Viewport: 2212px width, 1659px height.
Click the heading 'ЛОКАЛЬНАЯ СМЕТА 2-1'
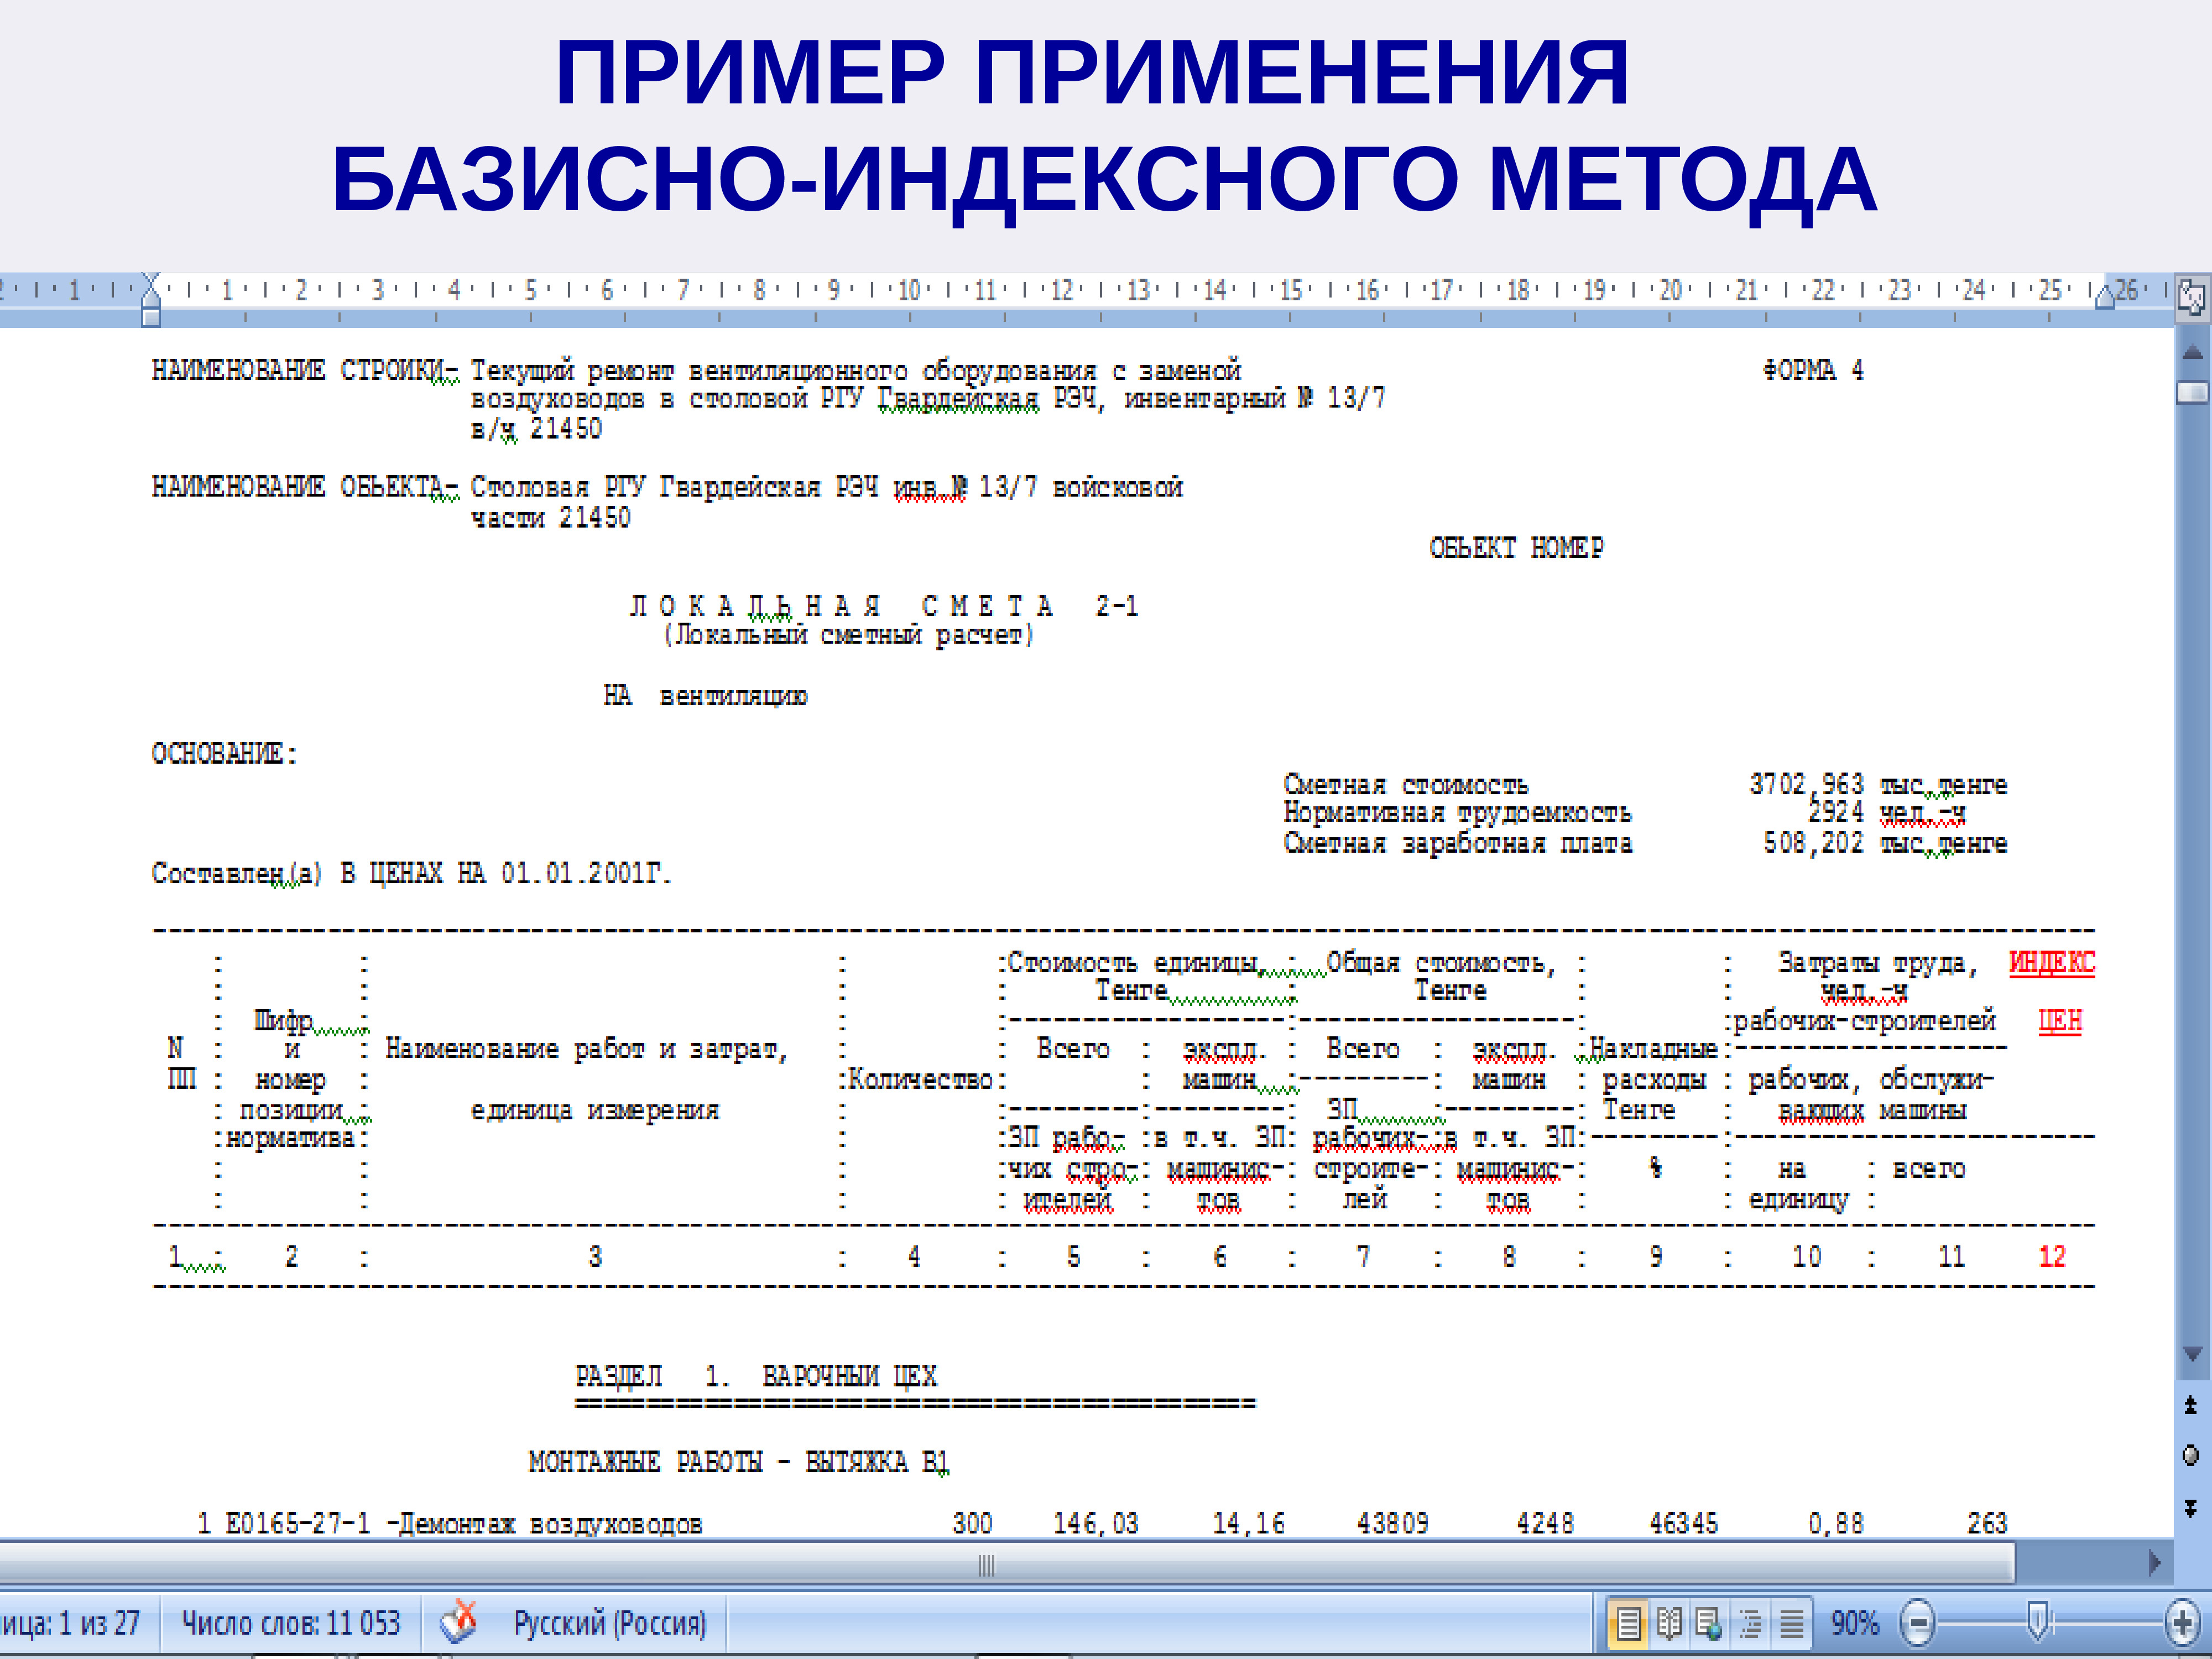tap(884, 606)
